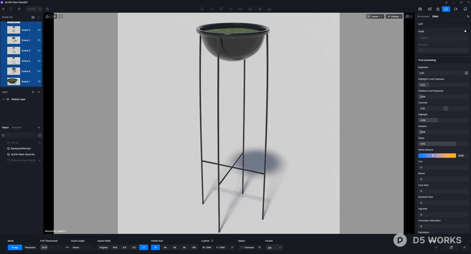Open Scene List more options menu
The image size is (471, 254).
click(x=39, y=17)
